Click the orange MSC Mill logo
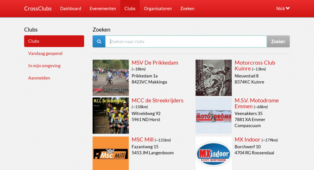This screenshot has width=314, height=170. tap(110, 153)
